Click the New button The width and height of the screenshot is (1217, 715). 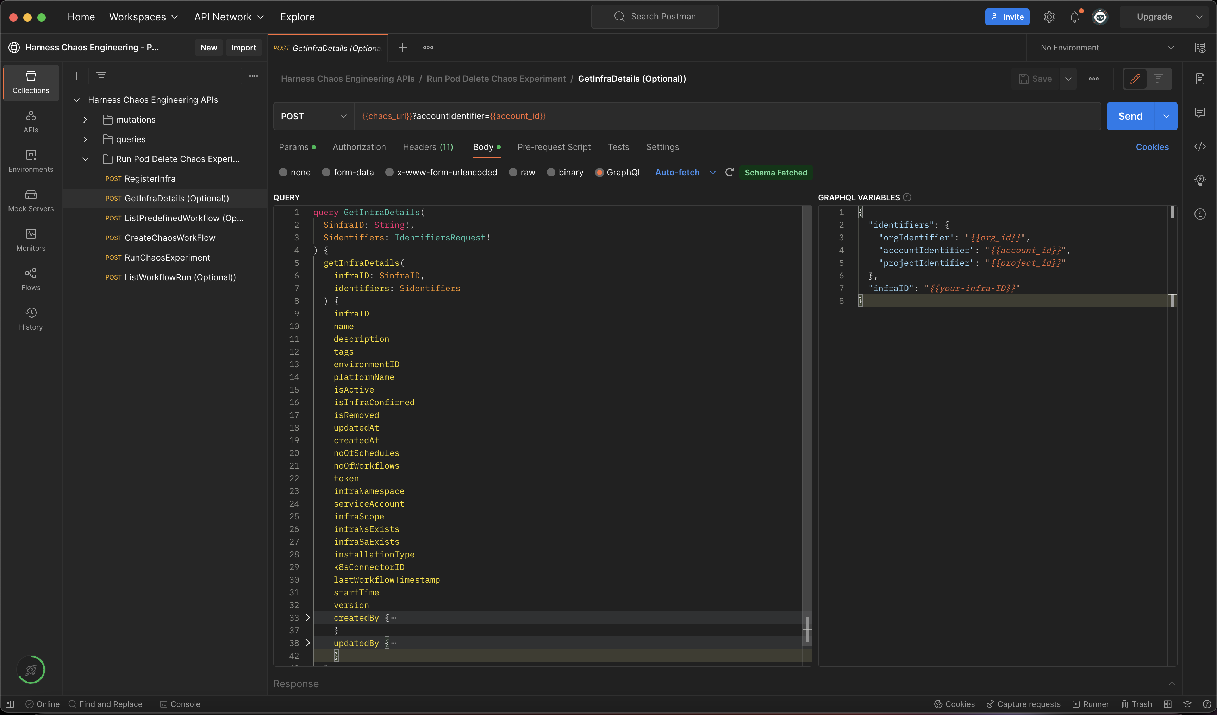point(208,47)
